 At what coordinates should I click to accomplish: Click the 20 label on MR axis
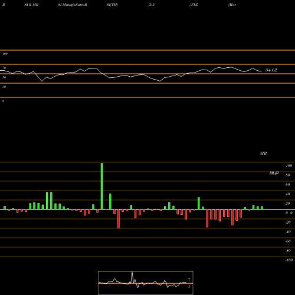point(288,204)
